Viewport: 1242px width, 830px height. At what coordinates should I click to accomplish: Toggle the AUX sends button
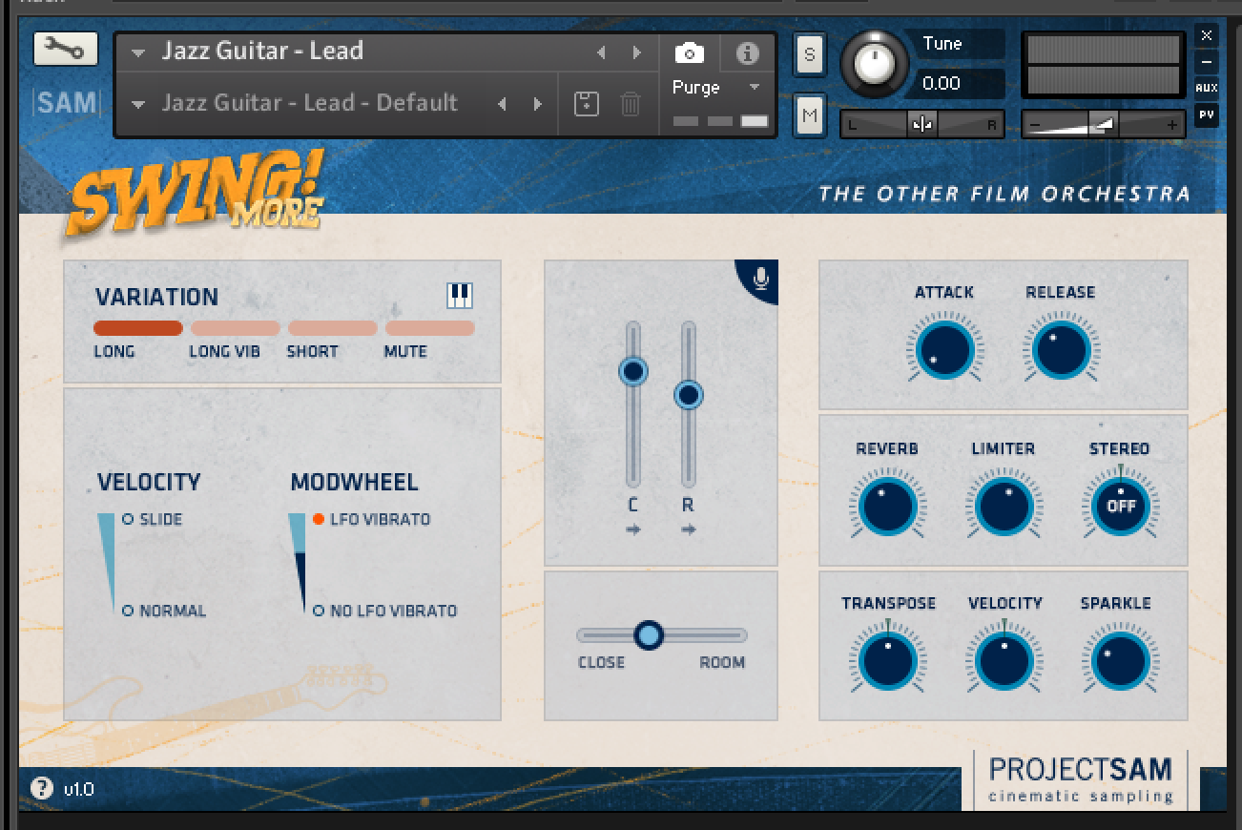pyautogui.click(x=1207, y=88)
